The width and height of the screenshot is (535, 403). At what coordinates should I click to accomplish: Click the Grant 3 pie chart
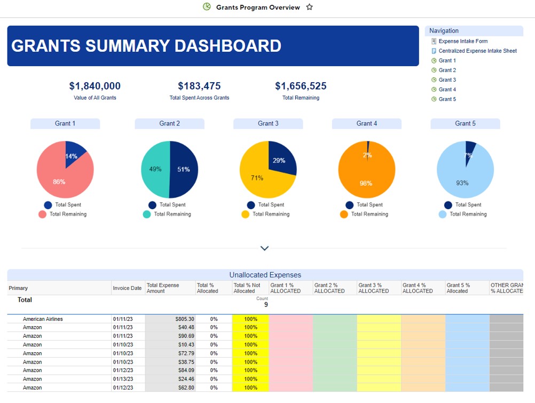(268, 170)
